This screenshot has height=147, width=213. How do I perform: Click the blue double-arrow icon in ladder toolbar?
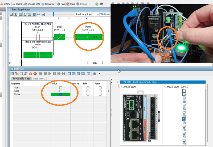click(x=39, y=14)
